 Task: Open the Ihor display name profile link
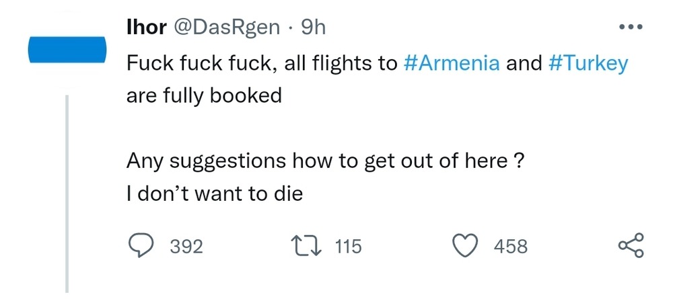pyautogui.click(x=147, y=28)
